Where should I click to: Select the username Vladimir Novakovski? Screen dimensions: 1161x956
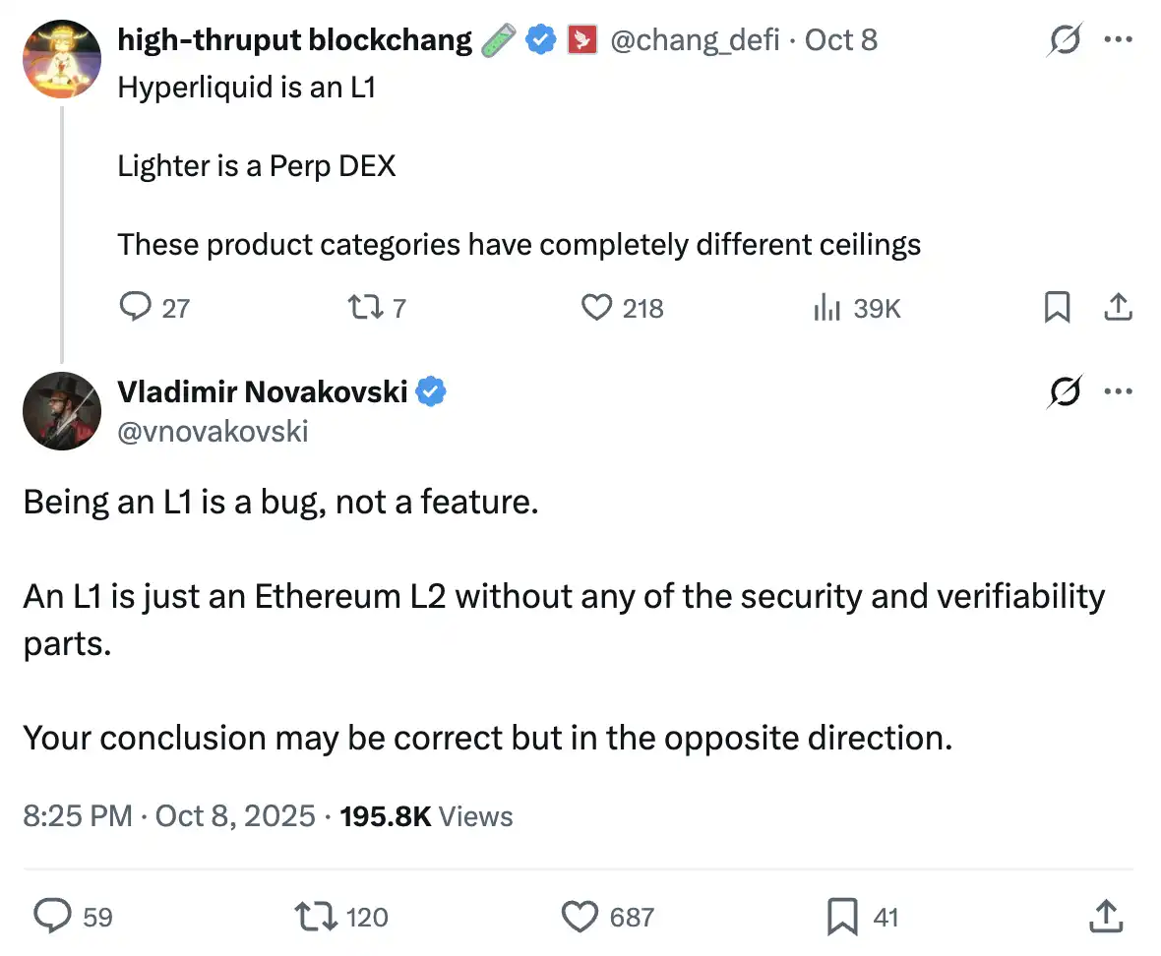click(x=263, y=390)
